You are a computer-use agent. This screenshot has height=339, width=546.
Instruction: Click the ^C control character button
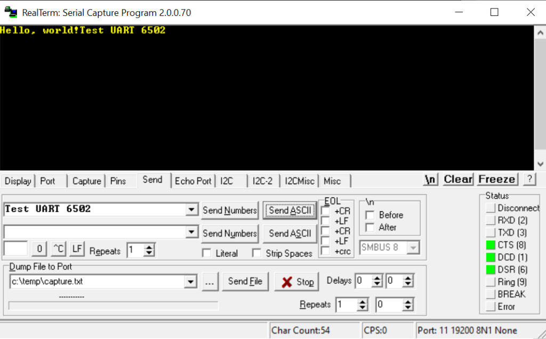point(58,249)
